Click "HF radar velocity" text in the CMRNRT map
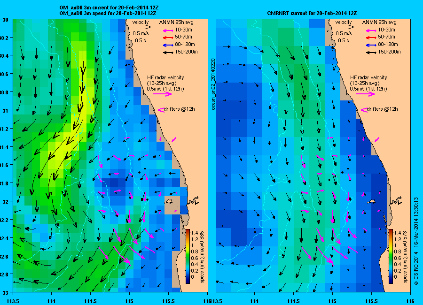423x305 pixels. 368,77
